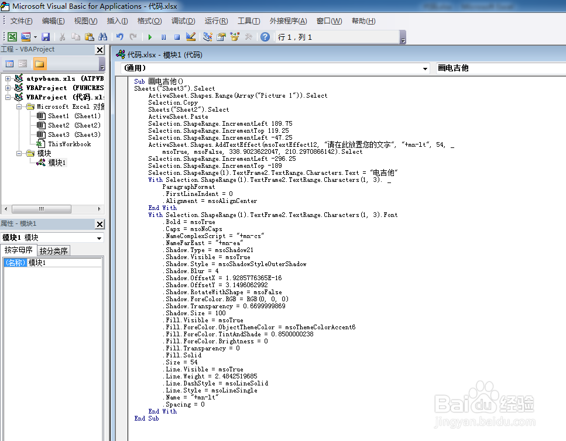Select 模块1 in project tree
The height and width of the screenshot is (441, 566).
[57, 163]
